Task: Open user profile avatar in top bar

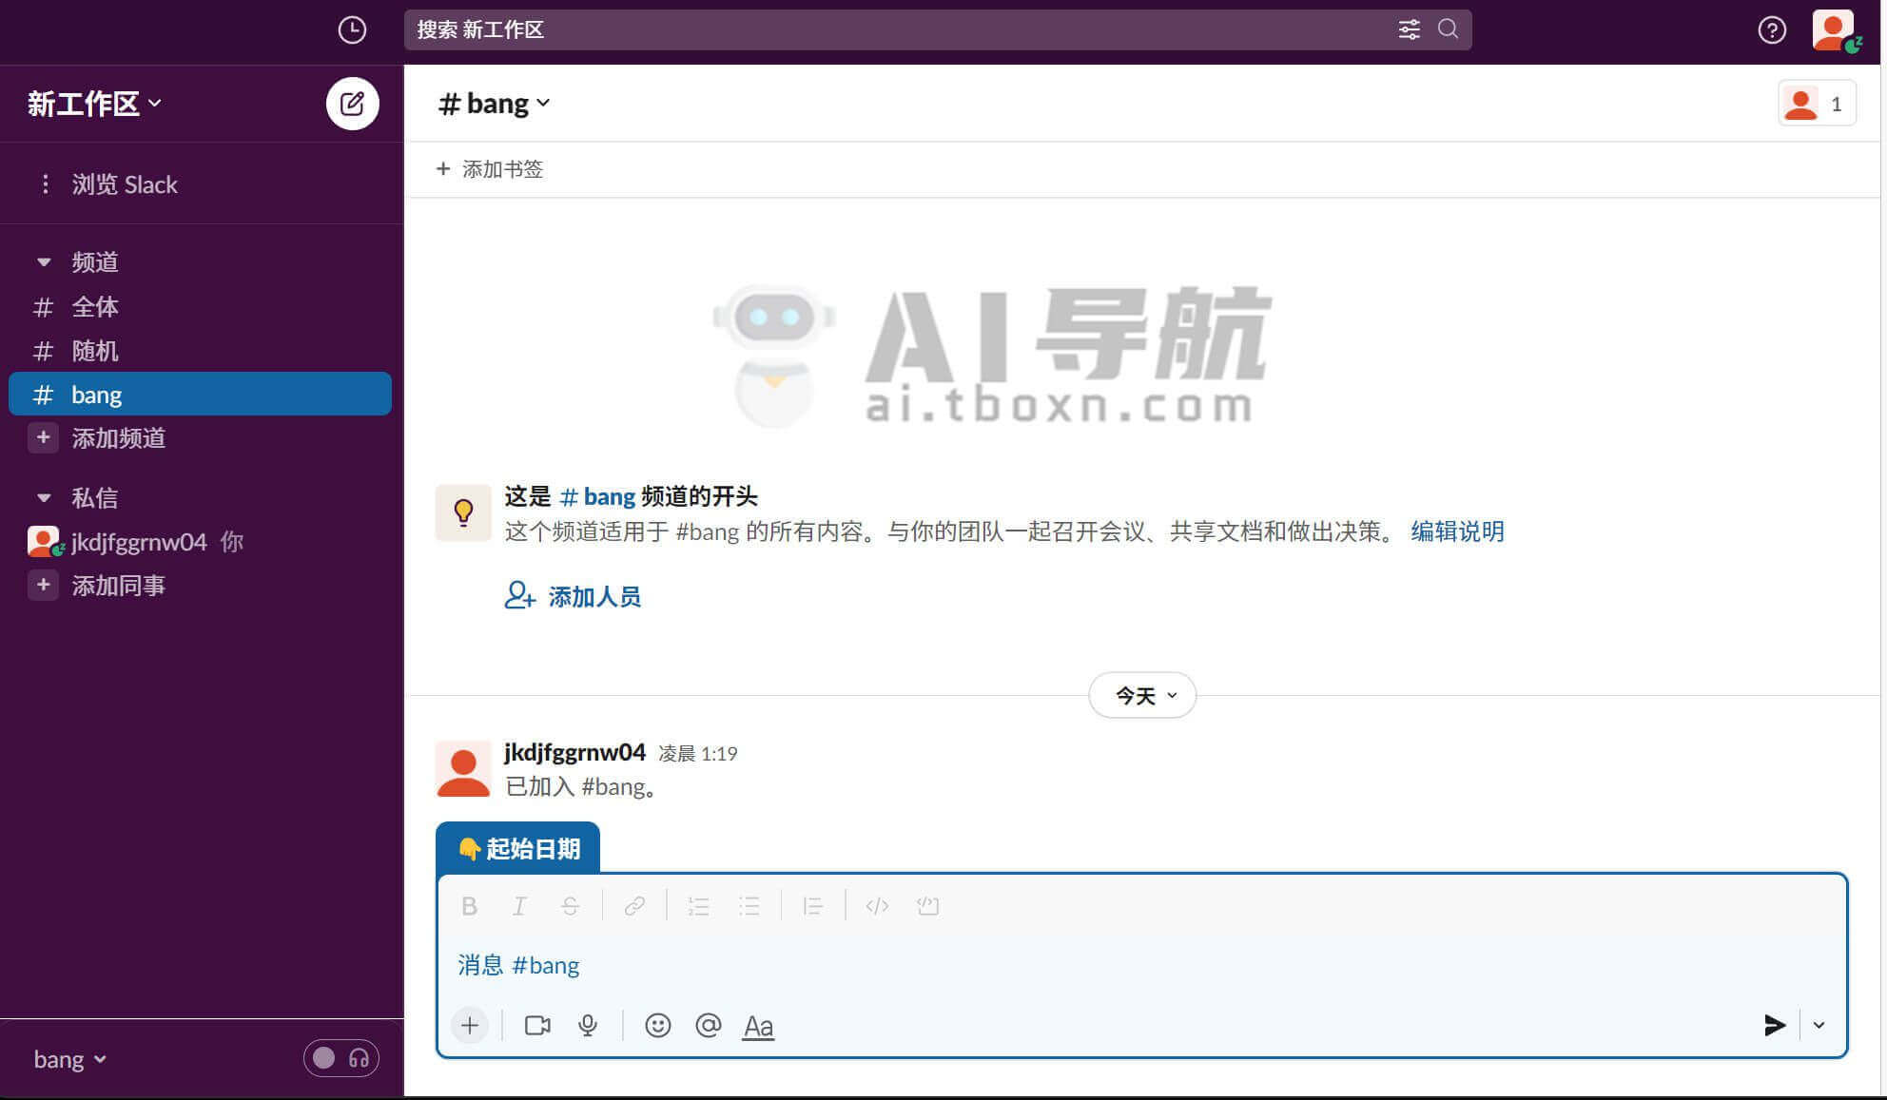Action: [1834, 29]
